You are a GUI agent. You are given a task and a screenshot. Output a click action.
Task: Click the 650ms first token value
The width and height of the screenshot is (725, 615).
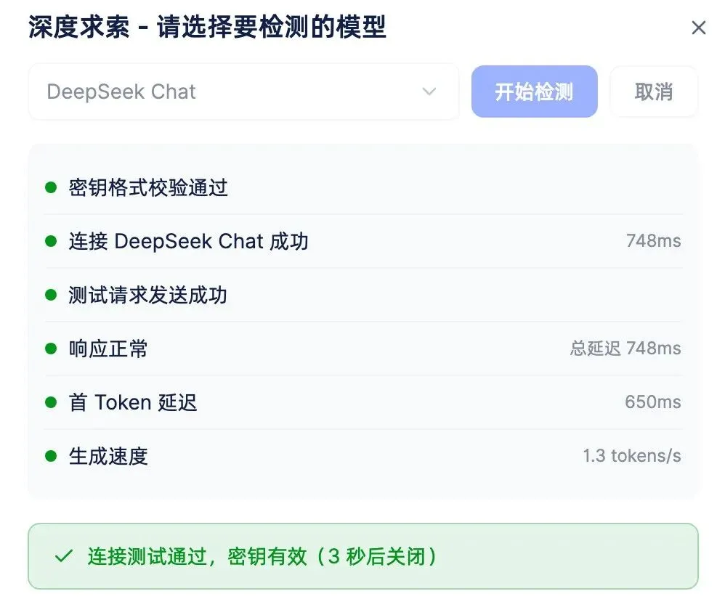653,402
